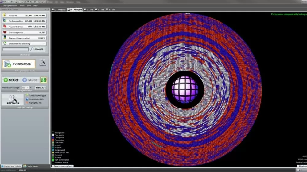The width and height of the screenshot is (307, 172).
Task: Click the Contiguous legend color swatch
Action: (53, 137)
